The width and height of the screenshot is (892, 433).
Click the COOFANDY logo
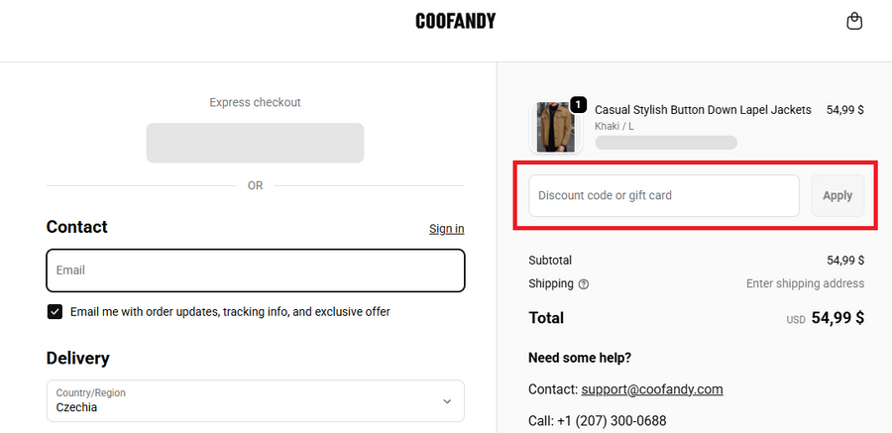pos(455,21)
